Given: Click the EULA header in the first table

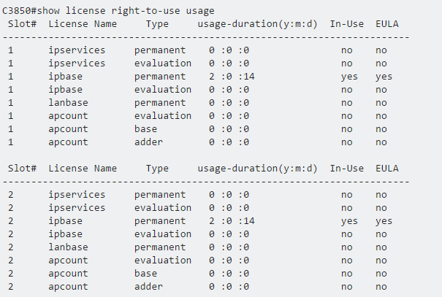Looking at the screenshot, I should click(386, 24).
